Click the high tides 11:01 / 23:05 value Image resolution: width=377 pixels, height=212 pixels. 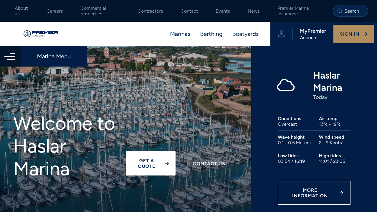tap(332, 161)
